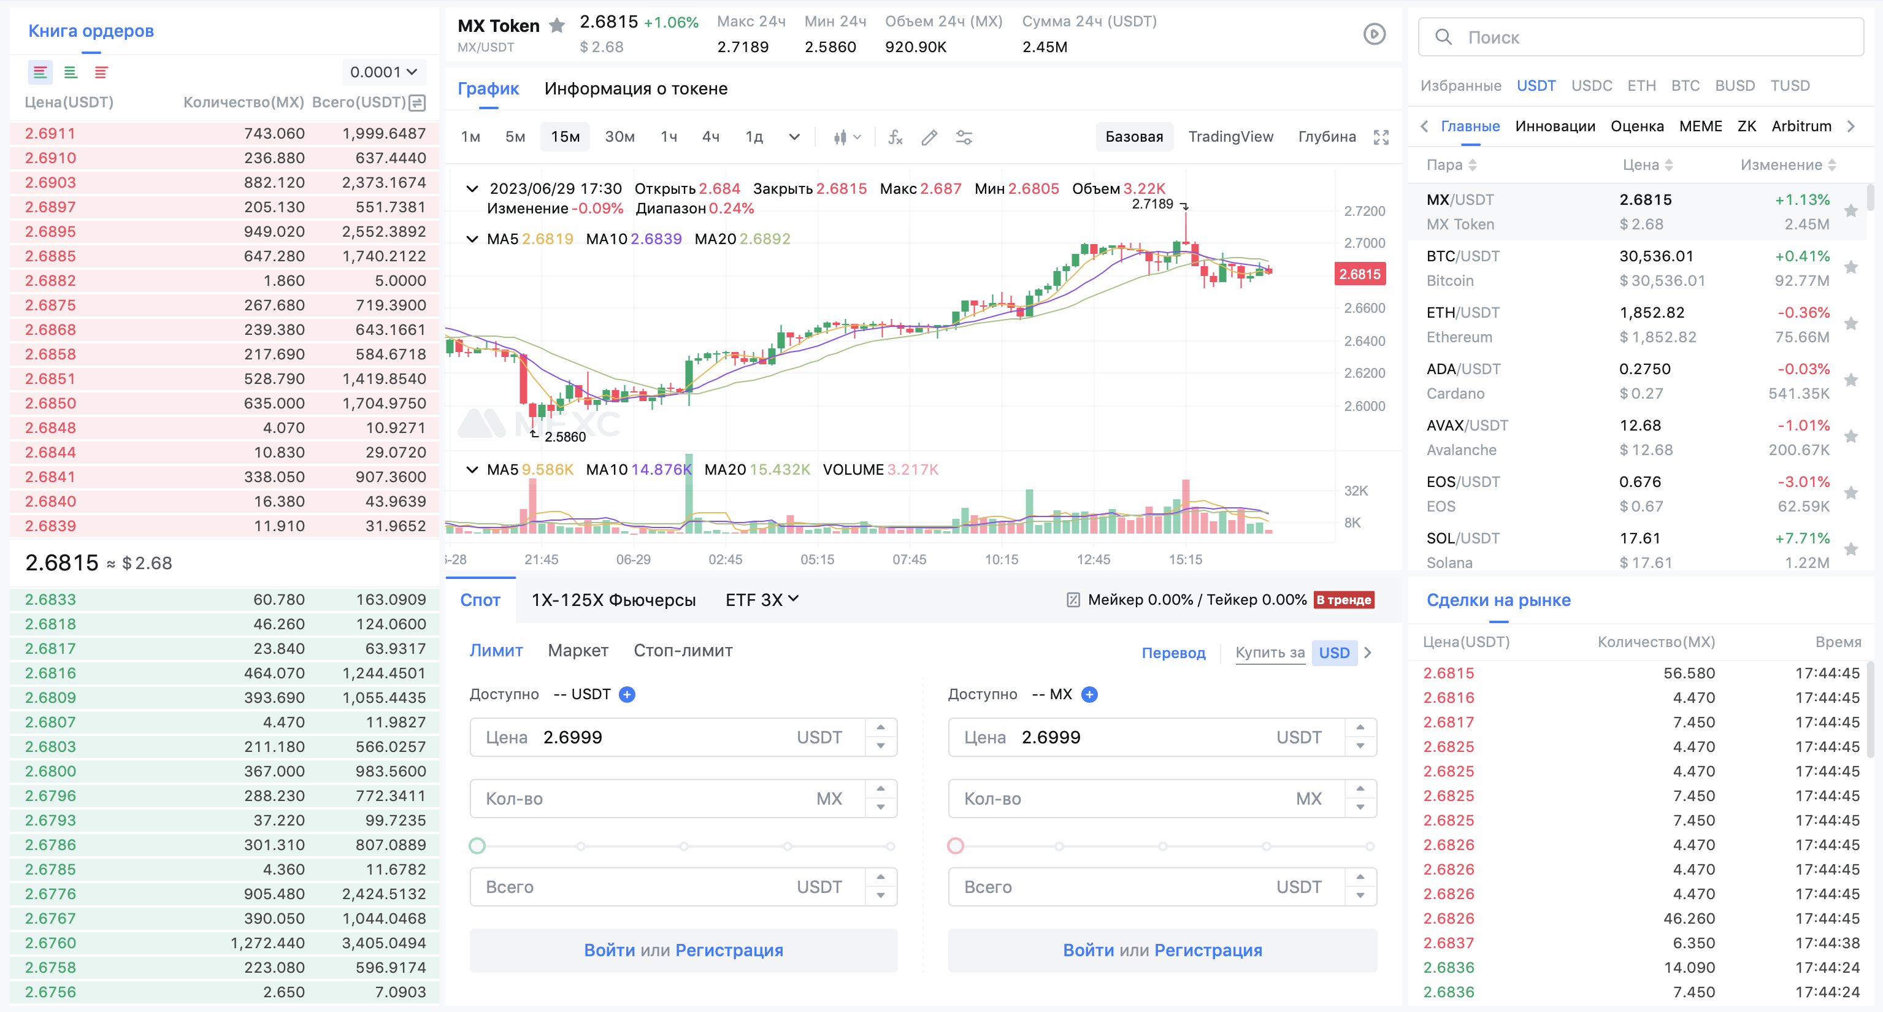
Task: Click the fullscreen chart icon
Action: coord(1380,137)
